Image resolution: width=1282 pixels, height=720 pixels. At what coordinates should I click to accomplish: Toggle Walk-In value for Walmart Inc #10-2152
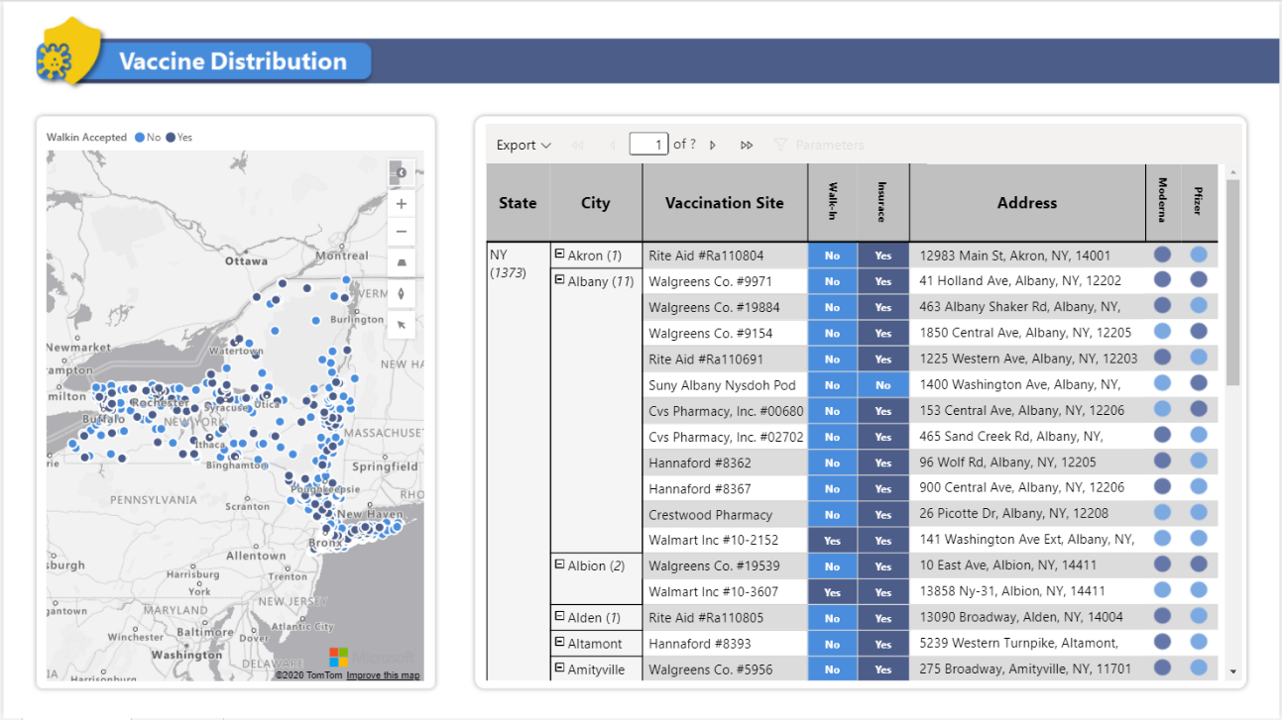(833, 540)
